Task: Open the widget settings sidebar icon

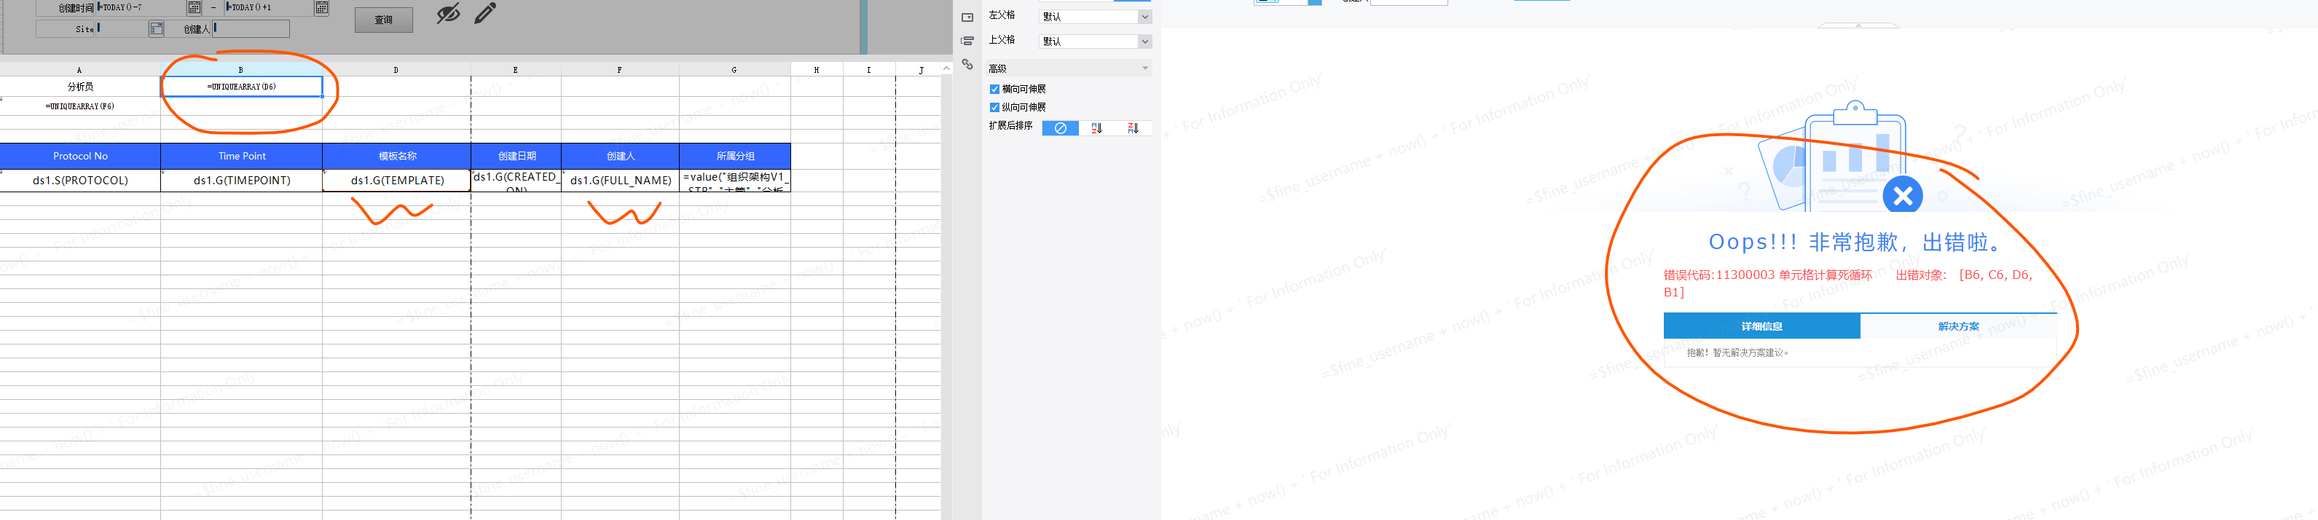Action: point(967,17)
